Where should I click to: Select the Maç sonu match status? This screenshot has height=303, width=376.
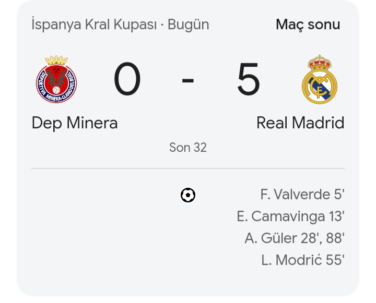(x=308, y=25)
